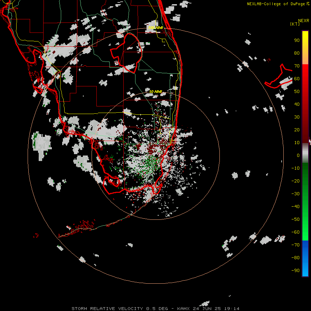Image resolution: width=311 pixels, height=311 pixels.
Task: Click the 90 value on velocity scale
Action: [x=297, y=40]
